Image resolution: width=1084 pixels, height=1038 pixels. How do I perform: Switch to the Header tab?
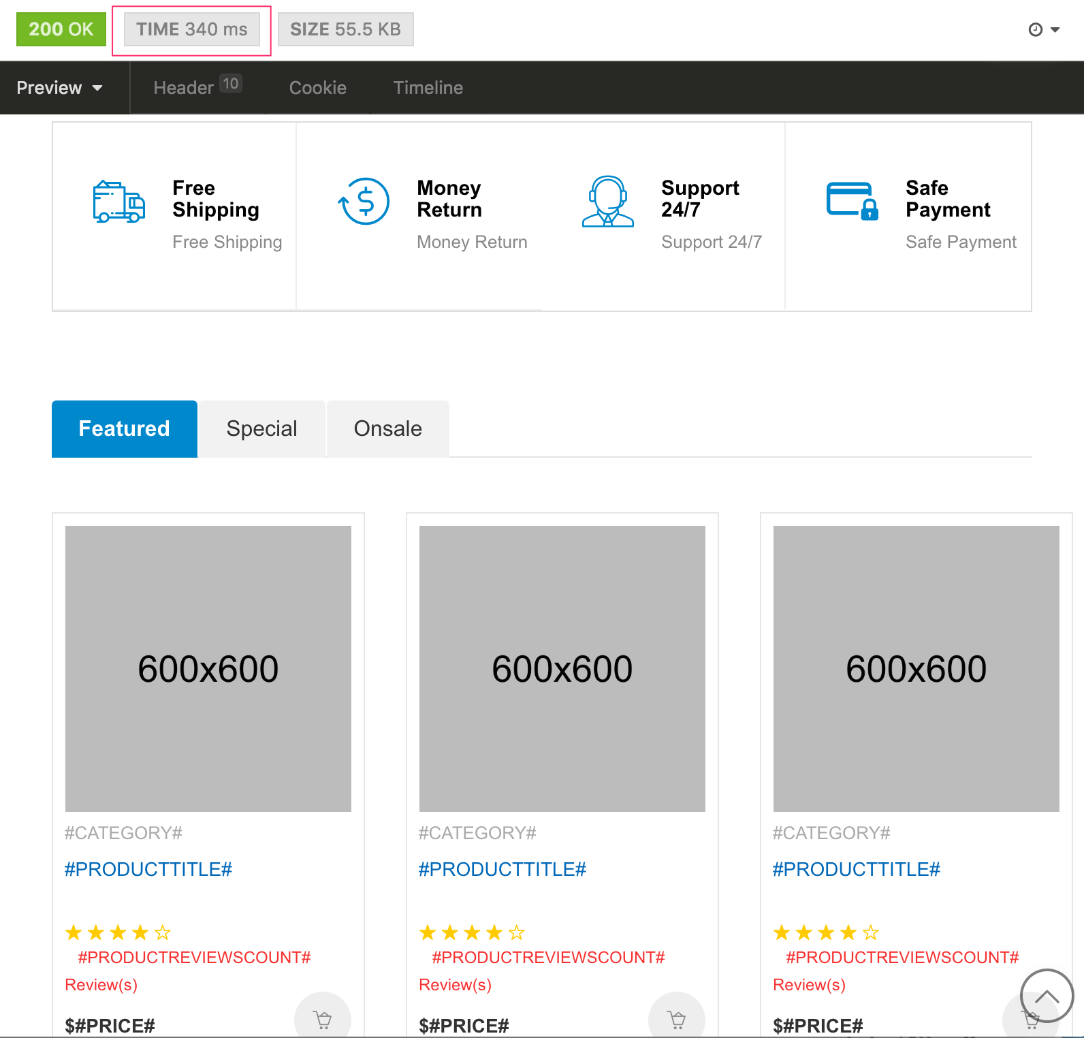tap(197, 88)
